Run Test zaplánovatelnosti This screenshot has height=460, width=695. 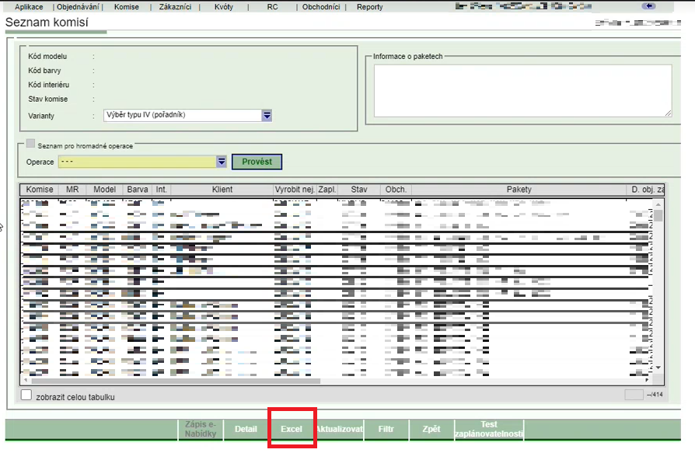coord(488,429)
